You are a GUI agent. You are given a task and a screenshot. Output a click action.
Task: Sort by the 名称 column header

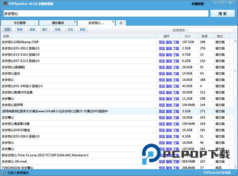tap(79, 36)
